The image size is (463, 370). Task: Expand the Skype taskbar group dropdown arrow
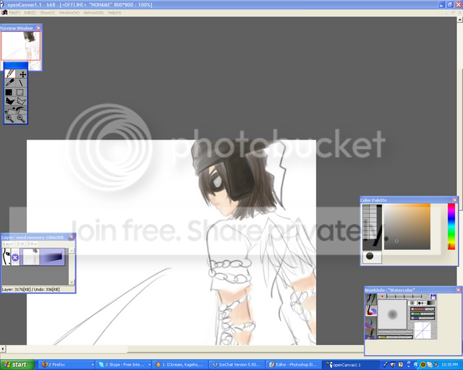(x=149, y=365)
